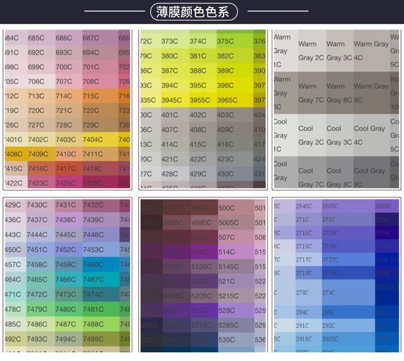404x361 pixels.
Task: Choose the 7417C red-orange swatch
Action: pos(65,169)
